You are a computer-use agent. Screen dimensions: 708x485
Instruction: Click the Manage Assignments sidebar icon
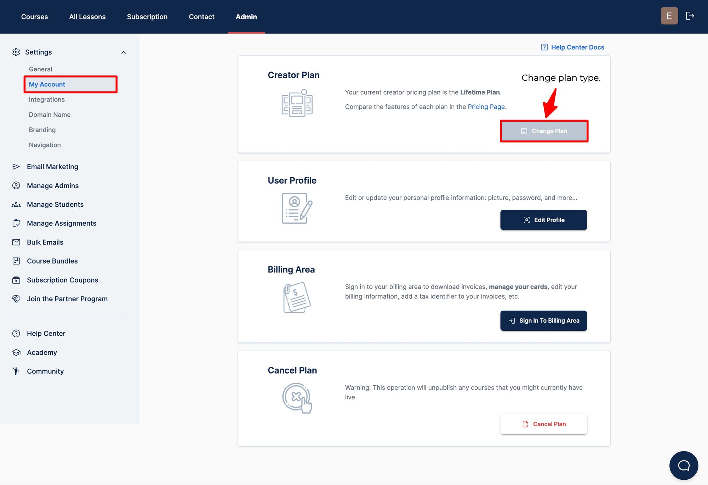coord(16,223)
